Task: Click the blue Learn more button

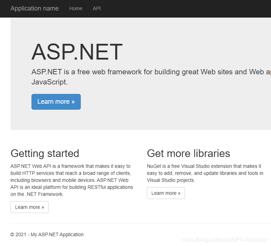Action: tap(56, 102)
